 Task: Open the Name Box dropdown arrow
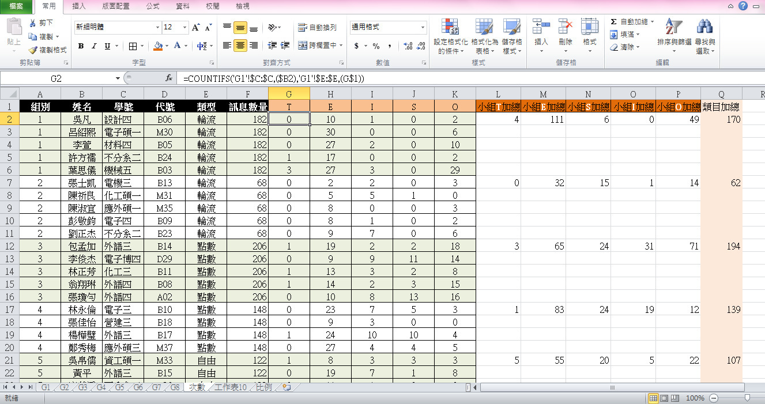118,78
